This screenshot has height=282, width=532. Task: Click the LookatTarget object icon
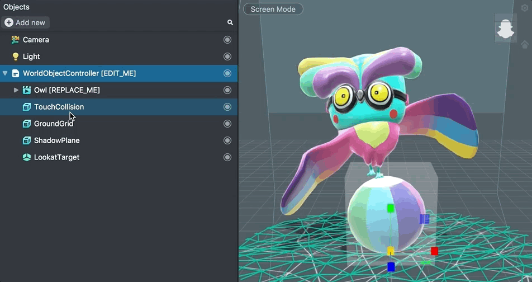point(26,157)
